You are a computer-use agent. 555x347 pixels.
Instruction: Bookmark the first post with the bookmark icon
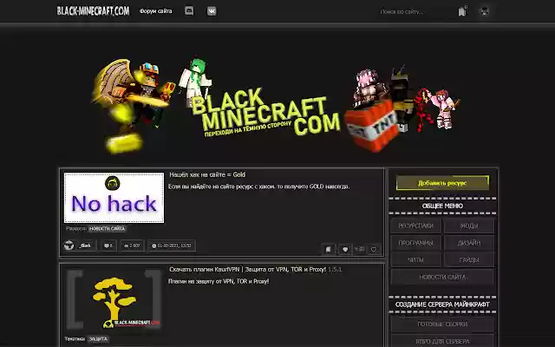coord(329,249)
